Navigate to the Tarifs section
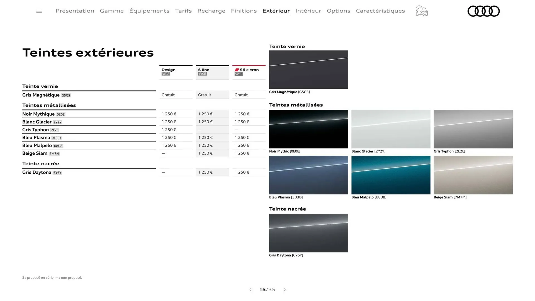The height and width of the screenshot is (301, 535). (x=183, y=11)
